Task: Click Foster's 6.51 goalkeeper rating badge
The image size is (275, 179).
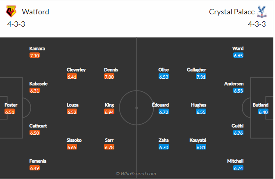Action: pos(10,112)
